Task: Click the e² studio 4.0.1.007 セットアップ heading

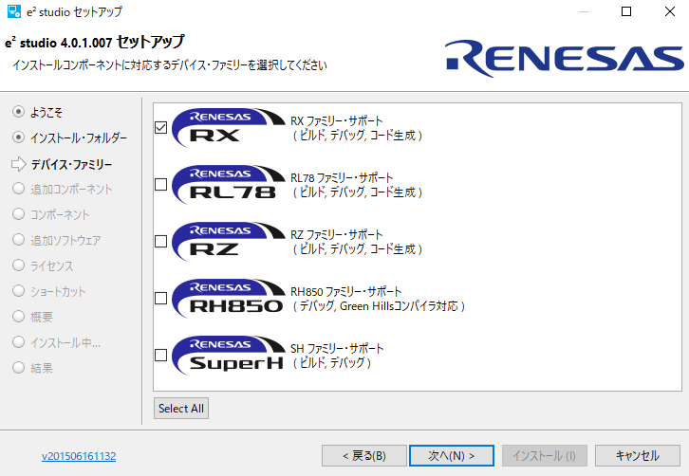Action: (x=95, y=42)
